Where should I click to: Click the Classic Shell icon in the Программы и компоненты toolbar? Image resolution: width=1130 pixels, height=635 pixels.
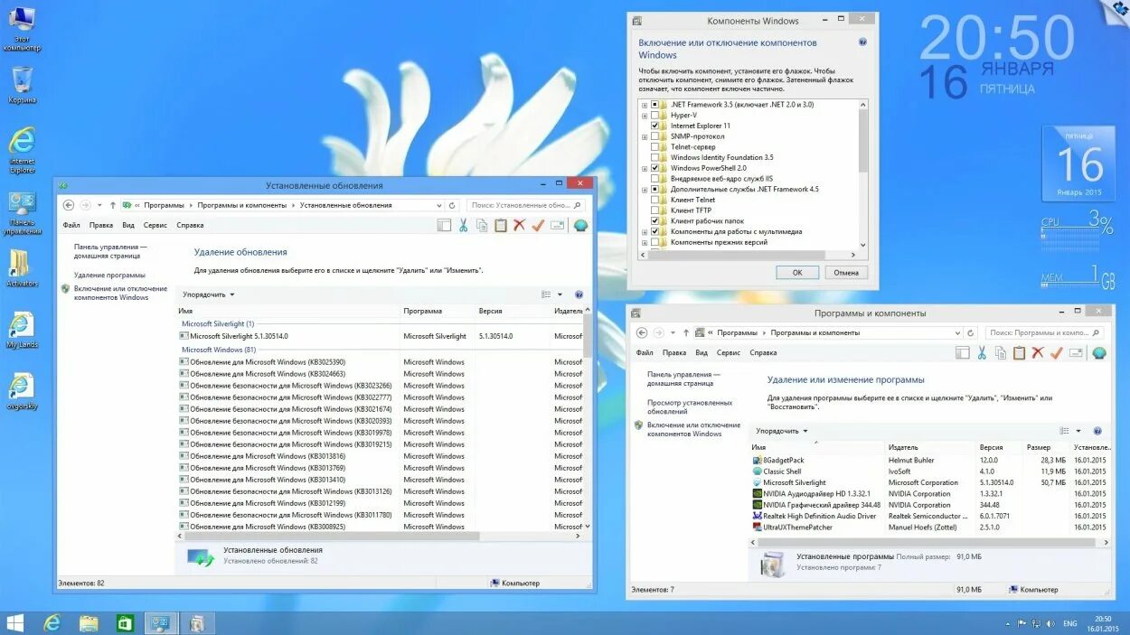1099,353
